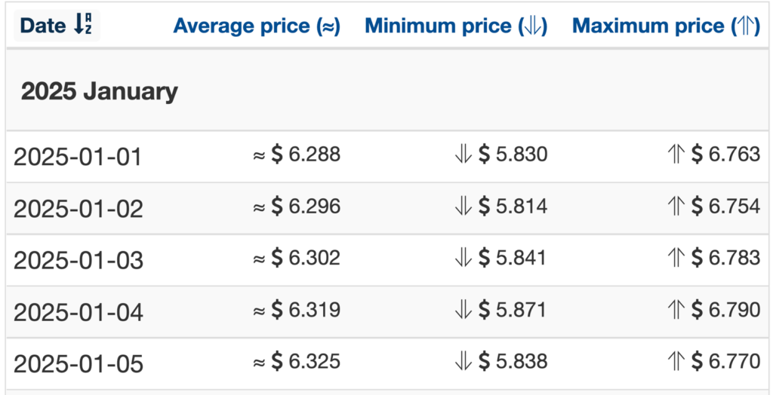Select the 2025-01-02 date cell
Screen dimensions: 773x395
coord(78,209)
